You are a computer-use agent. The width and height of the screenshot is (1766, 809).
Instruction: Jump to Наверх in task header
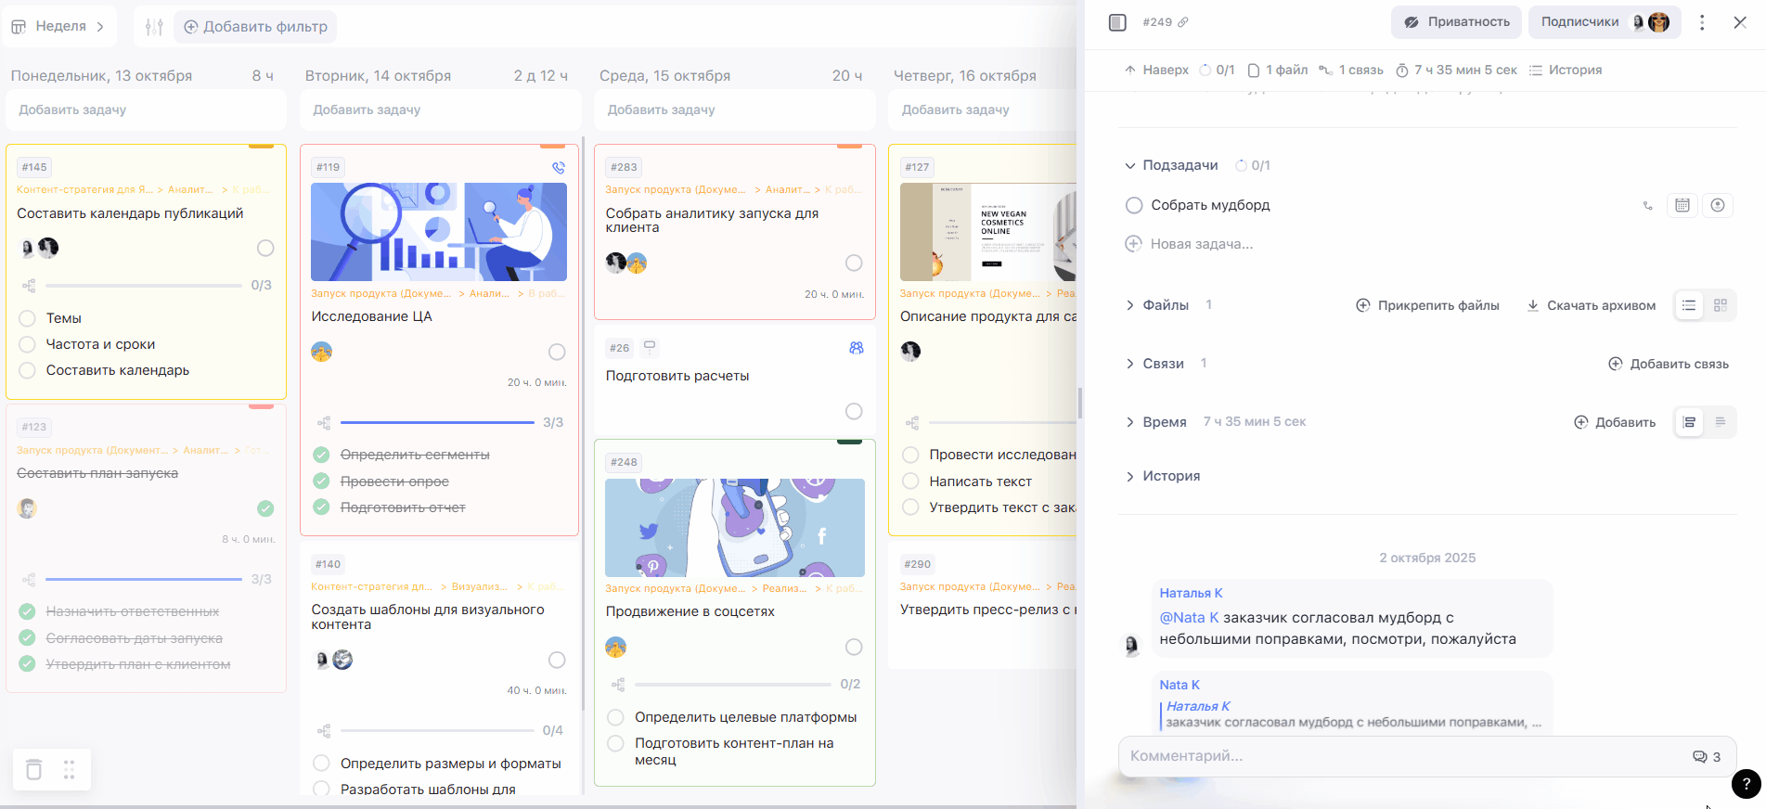1156,70
